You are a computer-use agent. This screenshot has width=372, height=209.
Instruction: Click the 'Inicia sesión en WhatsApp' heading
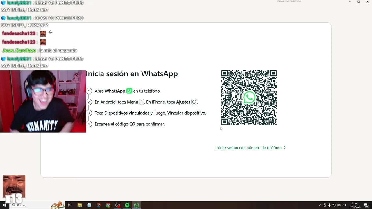pos(132,74)
